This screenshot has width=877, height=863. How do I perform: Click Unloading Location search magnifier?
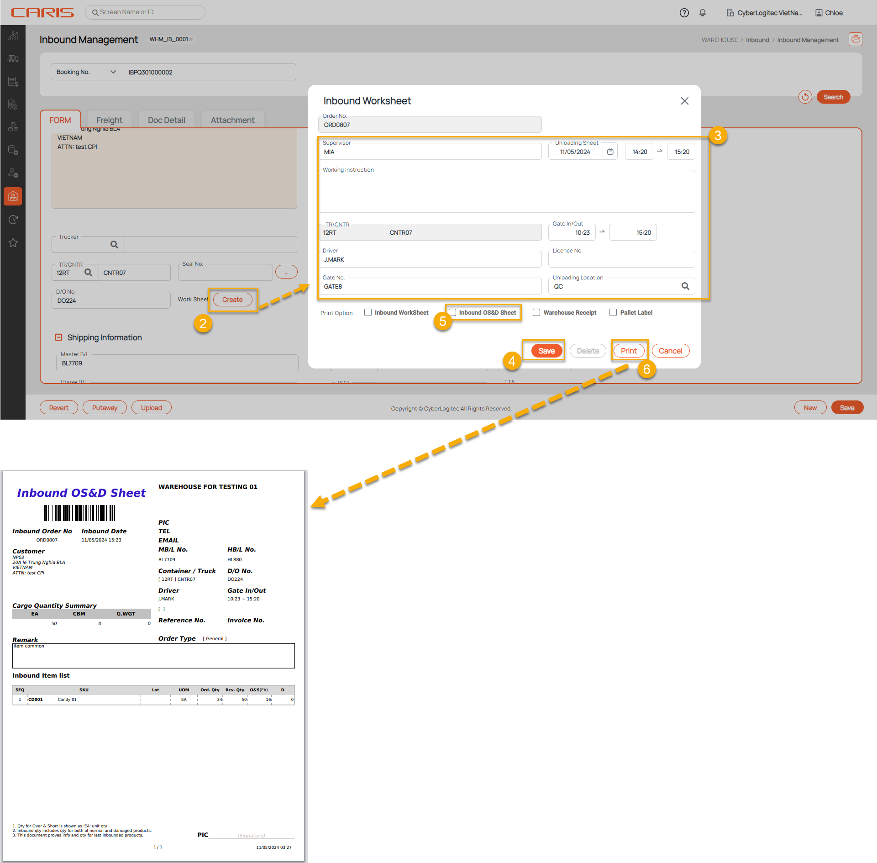(x=685, y=286)
